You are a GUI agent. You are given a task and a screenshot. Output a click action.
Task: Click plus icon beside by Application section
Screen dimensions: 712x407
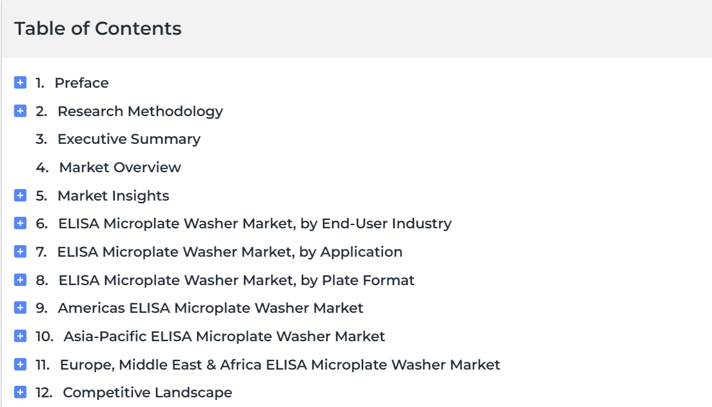click(20, 251)
